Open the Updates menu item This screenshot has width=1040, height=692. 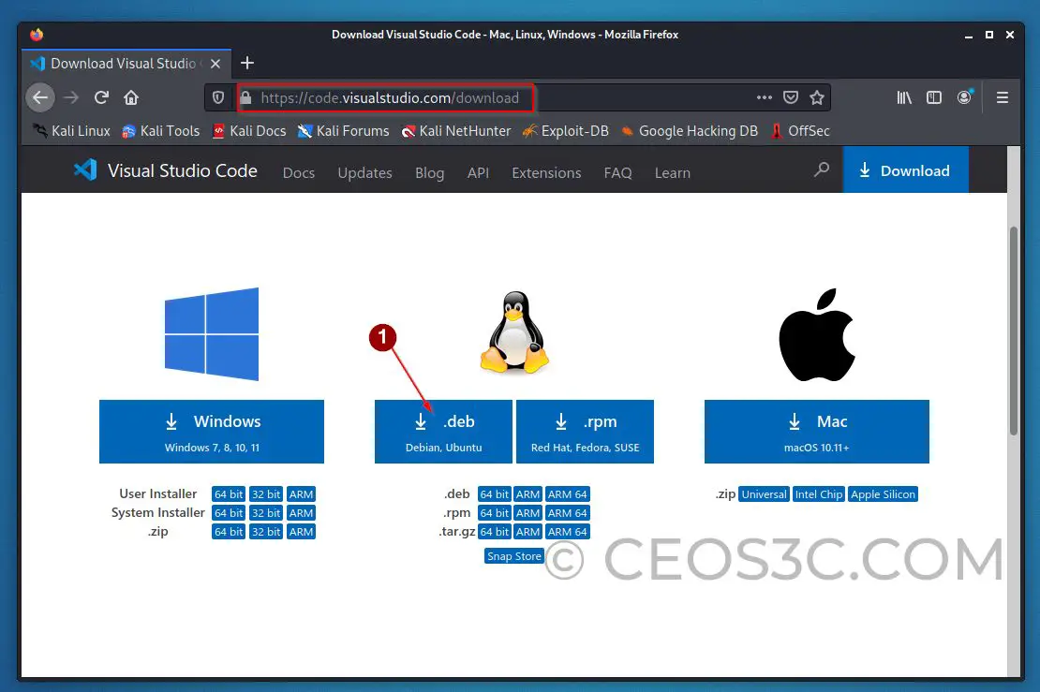[x=364, y=173]
